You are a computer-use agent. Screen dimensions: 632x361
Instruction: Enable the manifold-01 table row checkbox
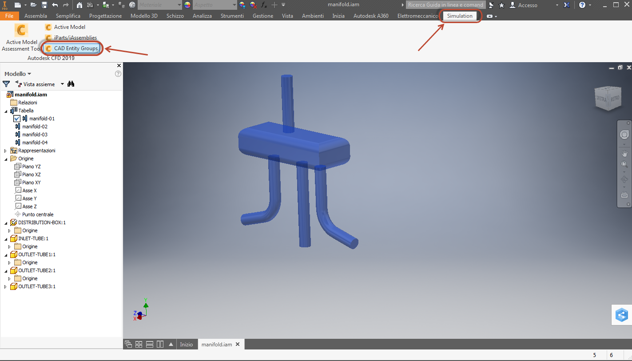tap(16, 118)
